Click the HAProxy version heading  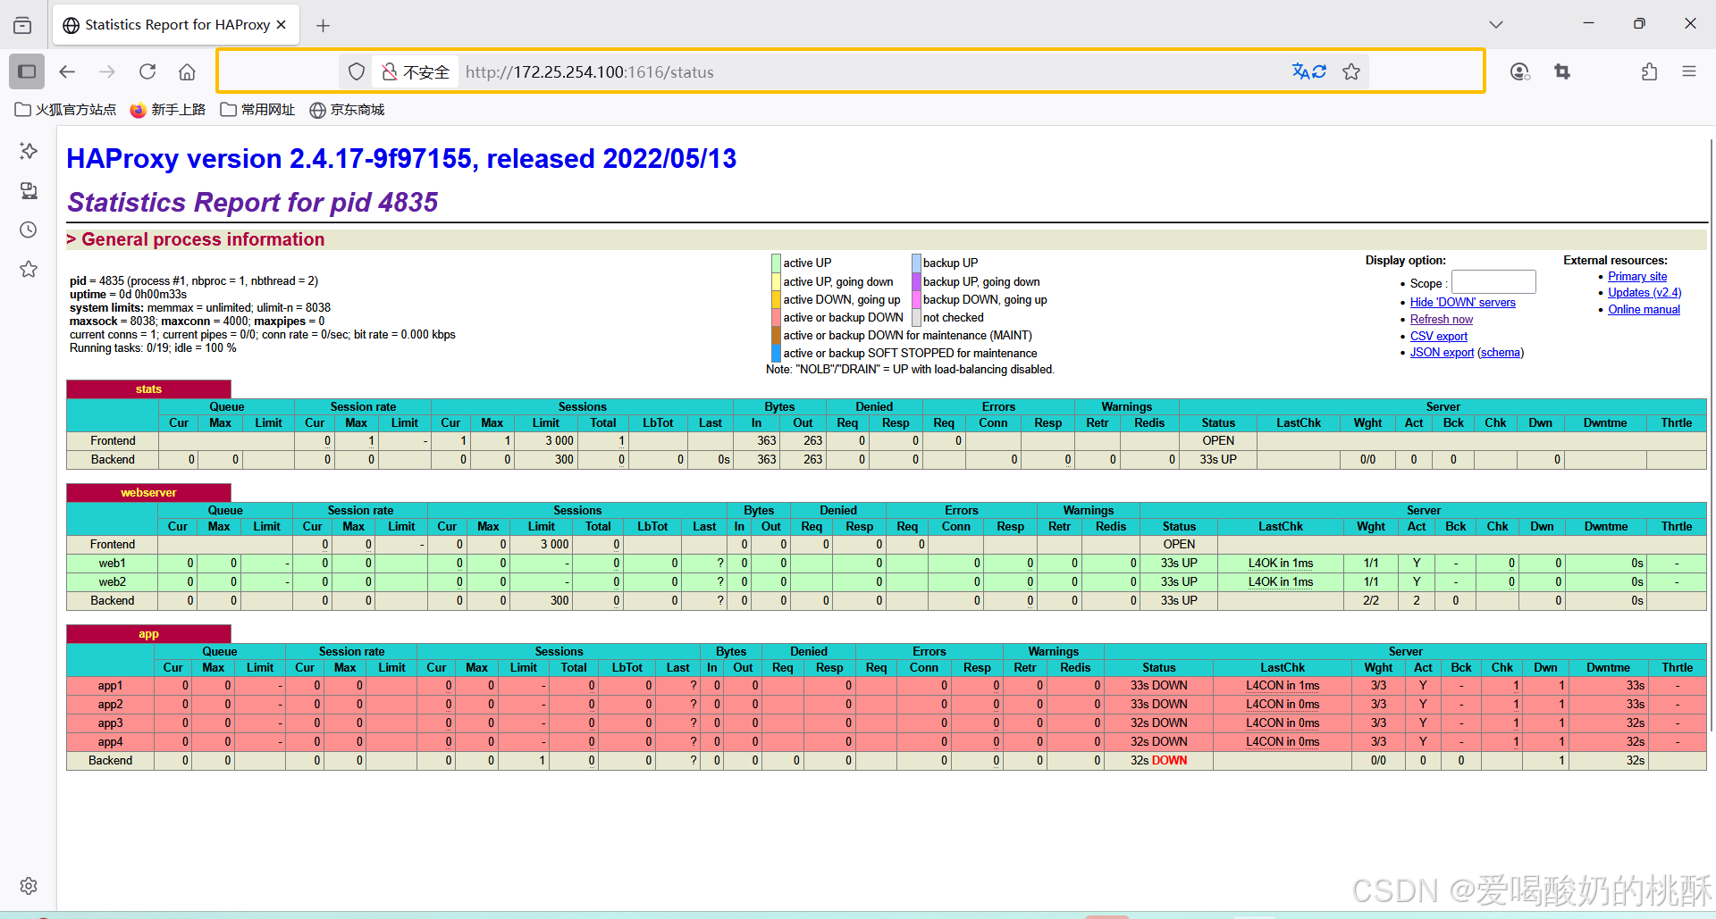click(401, 159)
